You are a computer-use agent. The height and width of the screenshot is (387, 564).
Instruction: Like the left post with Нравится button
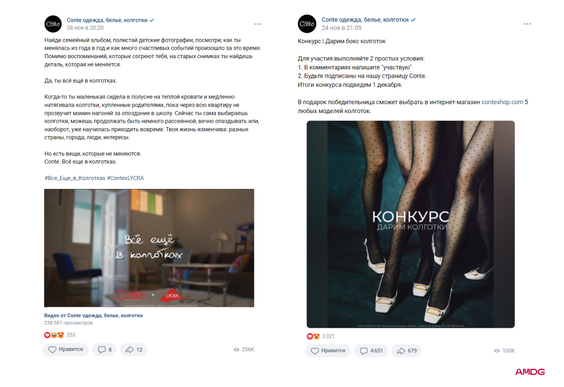[65, 349]
